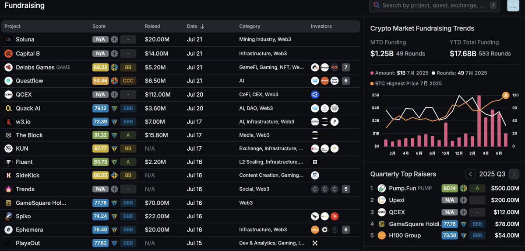Open the Soluna project name link
Viewport: 525px width, 251px height.
(x=25, y=39)
